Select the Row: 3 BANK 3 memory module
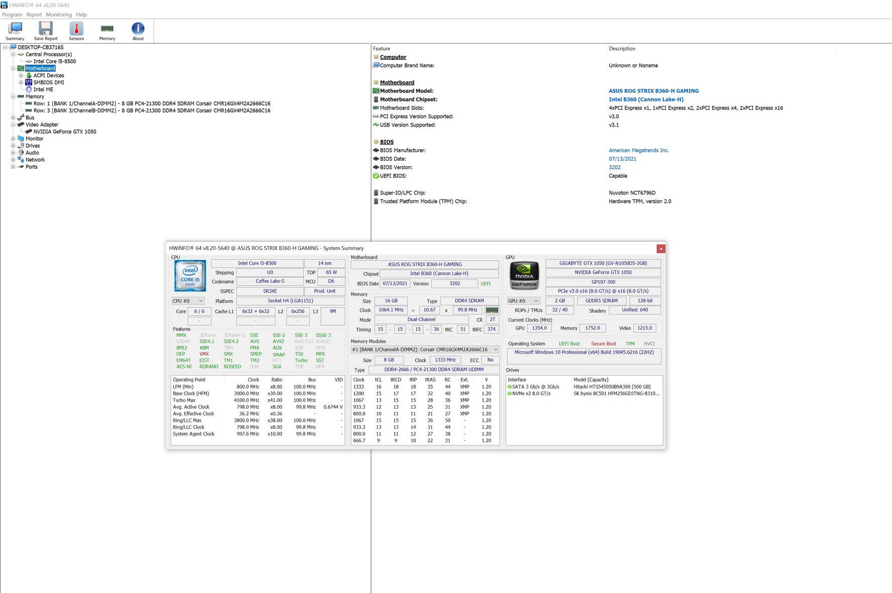 tap(152, 110)
